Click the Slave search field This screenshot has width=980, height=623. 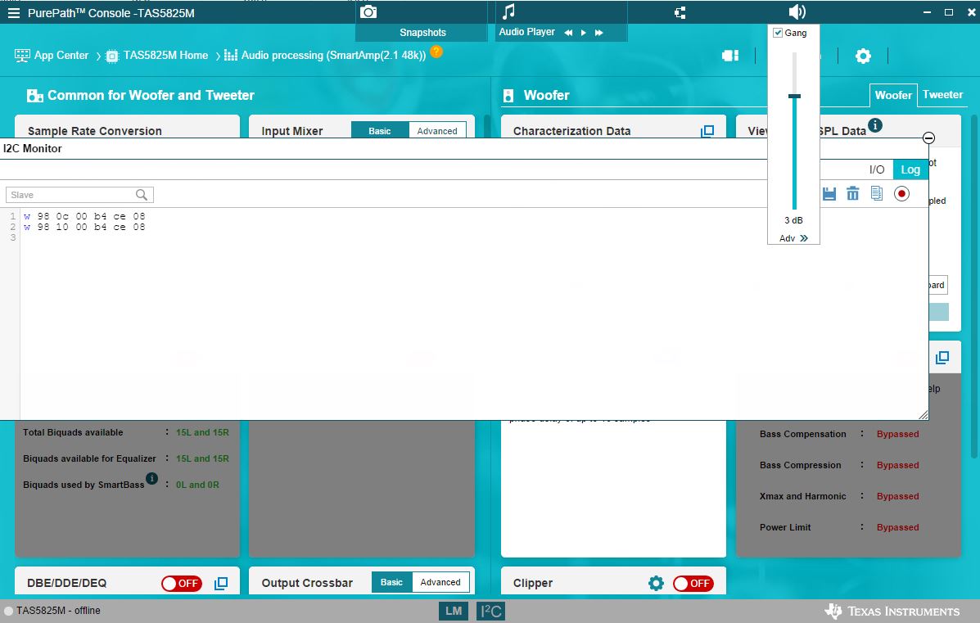[79, 195]
